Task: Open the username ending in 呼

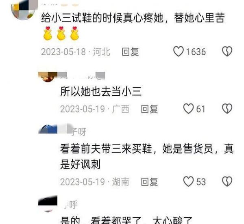Action: pyautogui.click(x=70, y=205)
